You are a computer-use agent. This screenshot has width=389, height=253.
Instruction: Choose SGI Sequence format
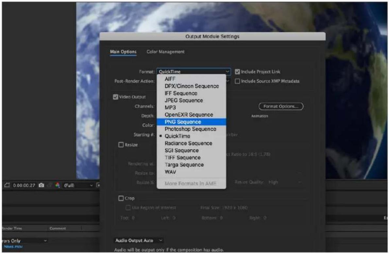(x=191, y=151)
